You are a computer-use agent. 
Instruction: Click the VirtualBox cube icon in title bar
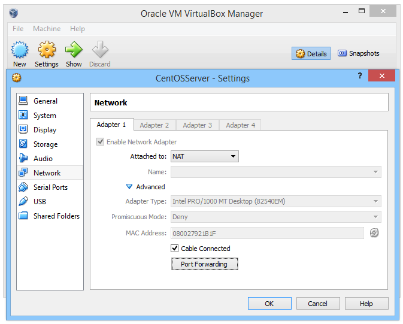coord(13,13)
